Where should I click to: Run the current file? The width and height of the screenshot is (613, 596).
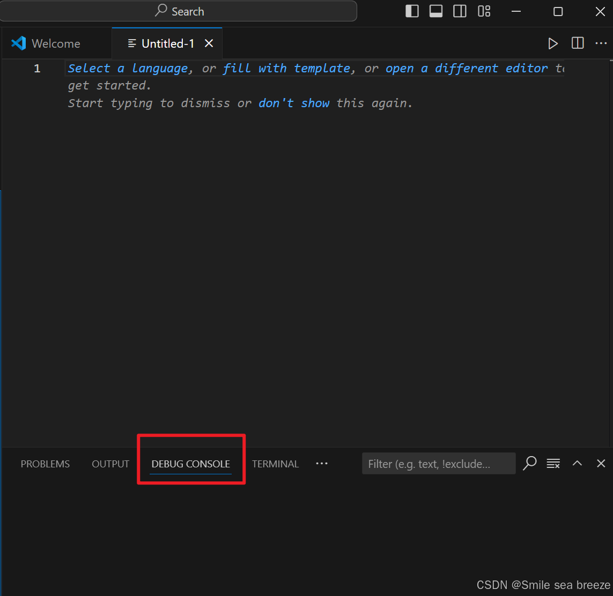553,43
